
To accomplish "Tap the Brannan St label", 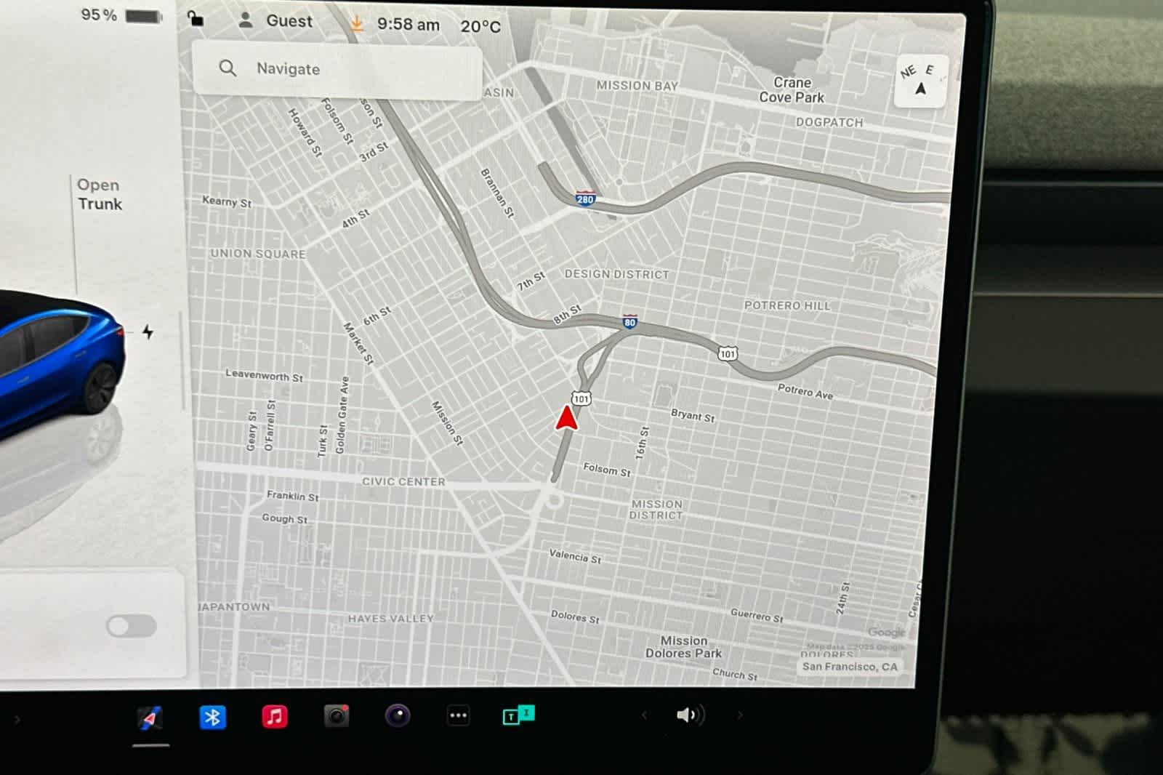I will tap(497, 193).
